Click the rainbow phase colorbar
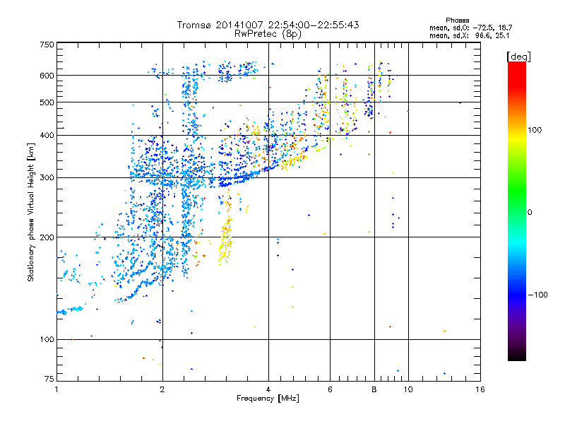565x424 pixels. [x=517, y=211]
